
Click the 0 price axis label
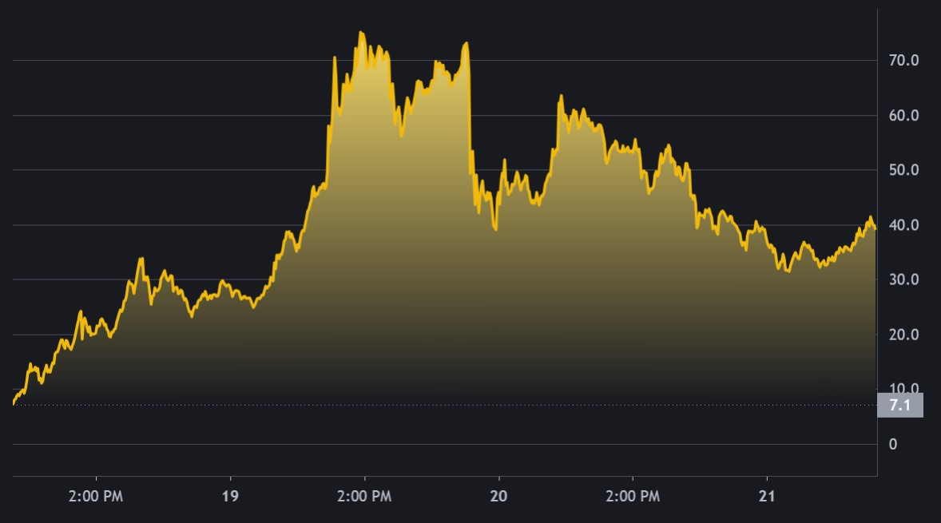(893, 445)
